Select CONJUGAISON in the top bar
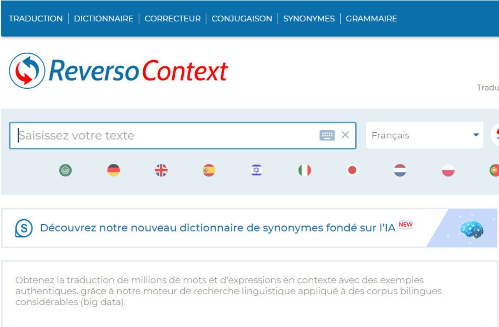The image size is (499, 327). click(x=242, y=19)
